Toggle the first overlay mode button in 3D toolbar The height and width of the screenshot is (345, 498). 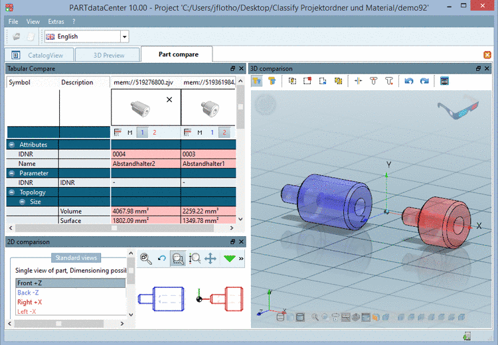click(x=257, y=81)
